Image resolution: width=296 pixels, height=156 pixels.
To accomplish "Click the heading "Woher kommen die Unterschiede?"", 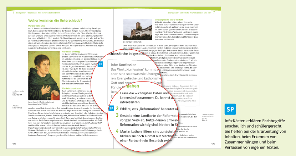I will coord(55,21).
